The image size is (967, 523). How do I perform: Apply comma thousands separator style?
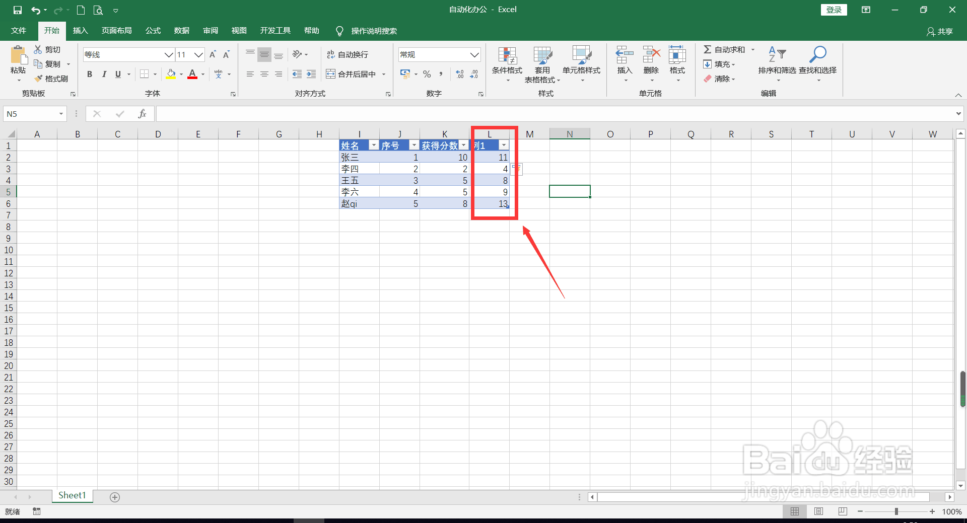click(441, 74)
